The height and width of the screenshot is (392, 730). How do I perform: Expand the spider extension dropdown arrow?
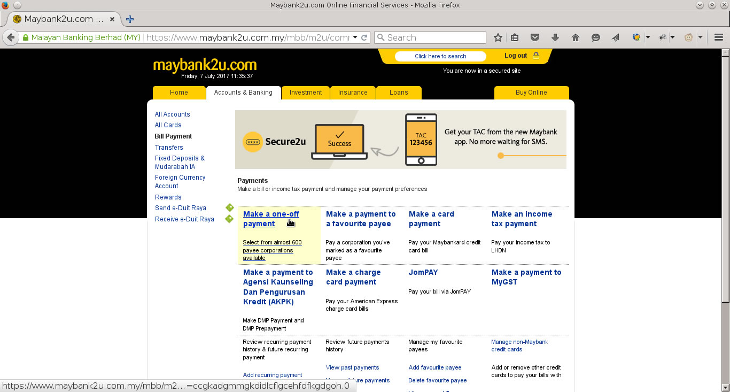(673, 37)
